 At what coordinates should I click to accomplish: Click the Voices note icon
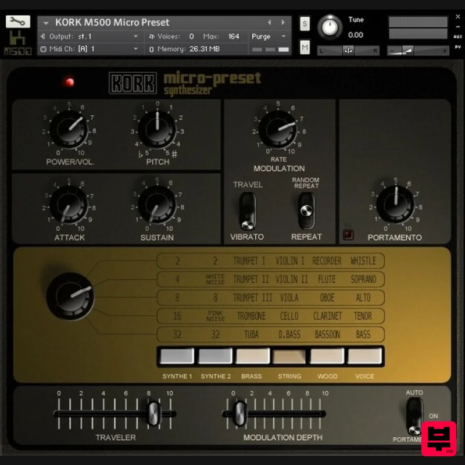(152, 37)
